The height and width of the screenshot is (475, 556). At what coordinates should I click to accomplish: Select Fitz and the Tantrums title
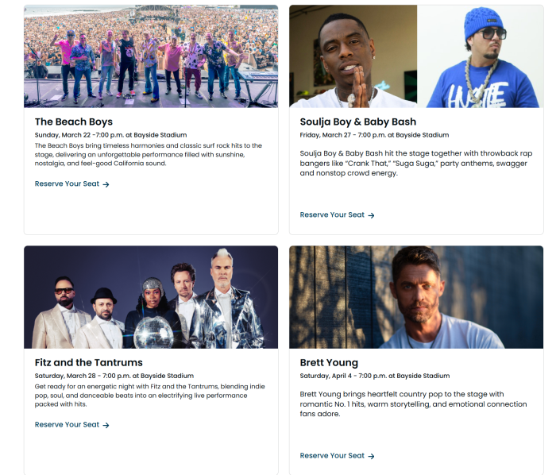pyautogui.click(x=89, y=363)
